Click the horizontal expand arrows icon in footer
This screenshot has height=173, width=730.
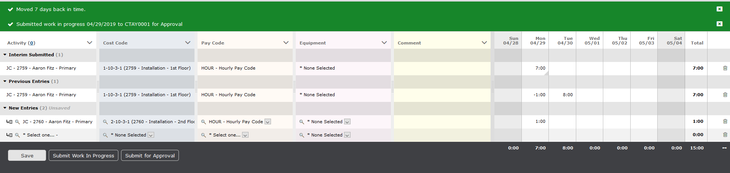point(724,148)
